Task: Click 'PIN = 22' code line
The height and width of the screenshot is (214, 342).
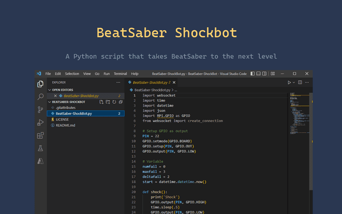Action: (150, 136)
